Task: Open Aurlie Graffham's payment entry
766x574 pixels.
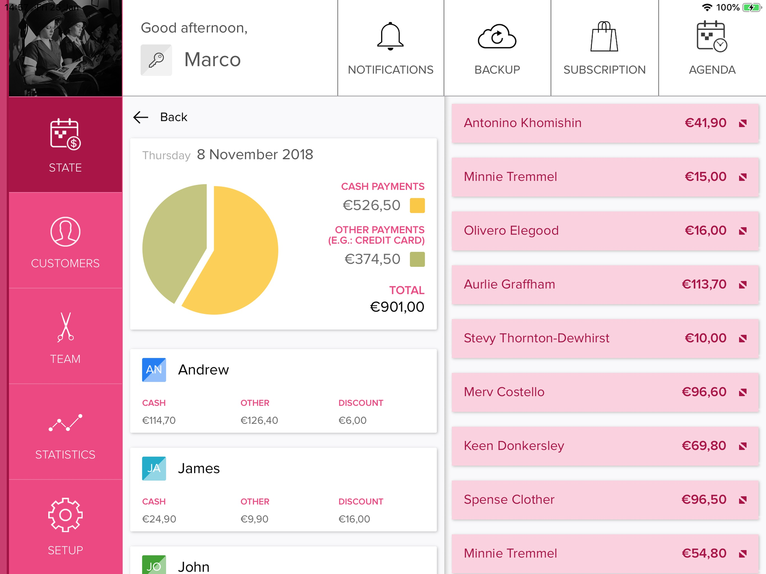Action: [x=605, y=284]
